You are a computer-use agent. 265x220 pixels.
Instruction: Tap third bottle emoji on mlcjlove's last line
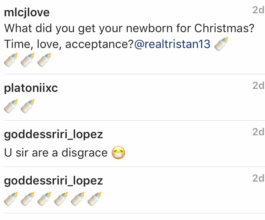click(x=44, y=60)
